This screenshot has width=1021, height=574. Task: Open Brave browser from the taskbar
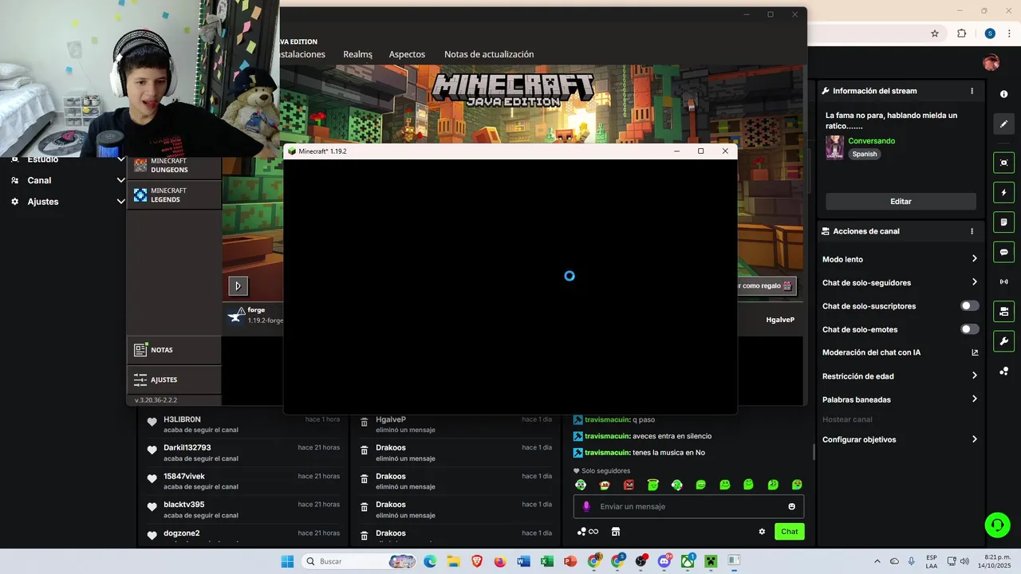click(477, 561)
